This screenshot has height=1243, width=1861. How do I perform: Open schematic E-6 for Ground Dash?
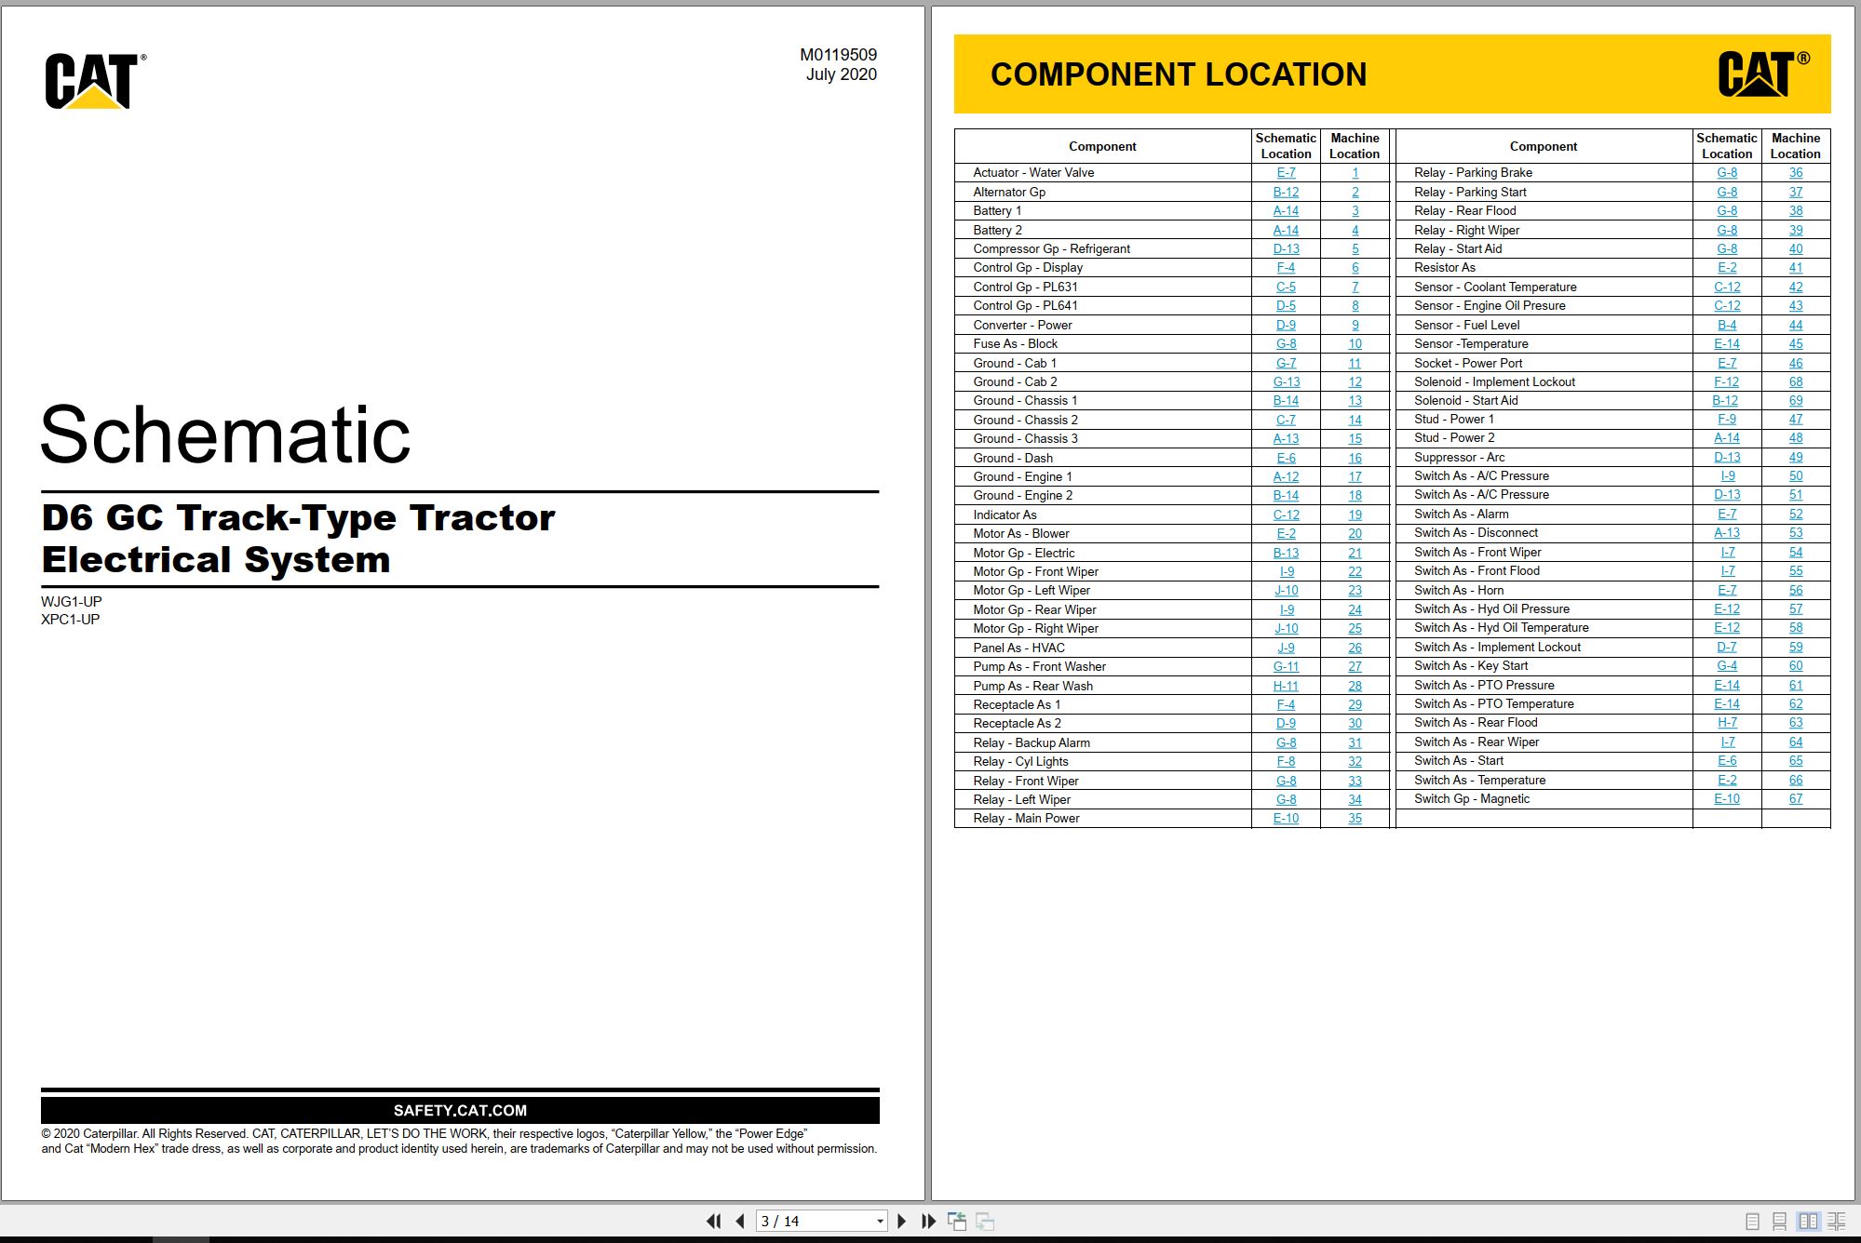[x=1286, y=459]
